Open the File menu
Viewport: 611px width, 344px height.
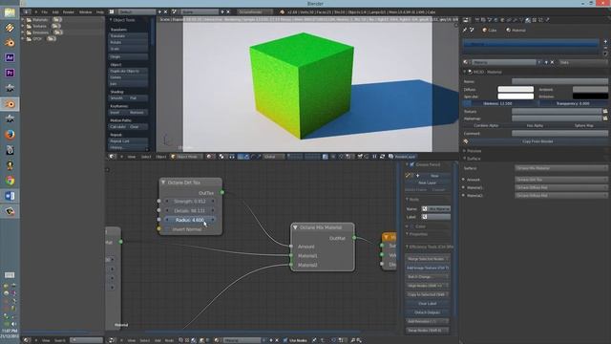(45, 12)
